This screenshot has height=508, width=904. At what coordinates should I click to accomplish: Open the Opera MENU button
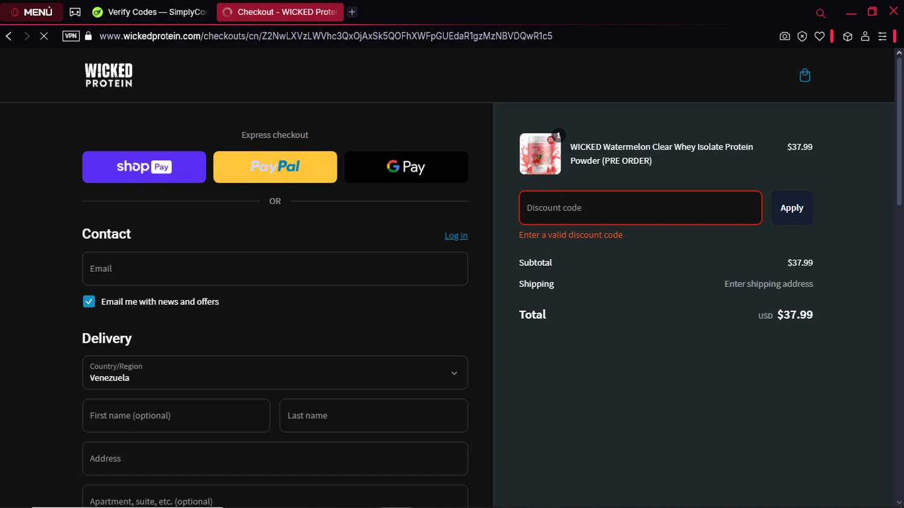click(31, 12)
